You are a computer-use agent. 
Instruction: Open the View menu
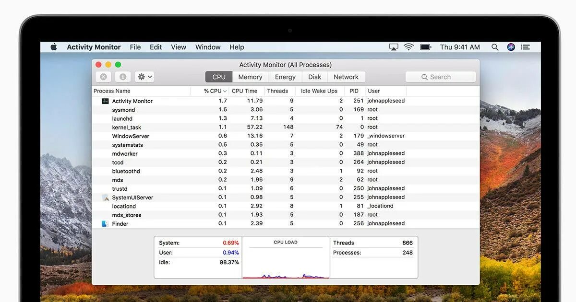[x=179, y=47]
